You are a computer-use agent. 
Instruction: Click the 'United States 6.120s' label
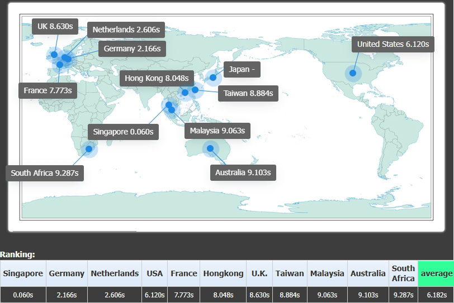[392, 44]
